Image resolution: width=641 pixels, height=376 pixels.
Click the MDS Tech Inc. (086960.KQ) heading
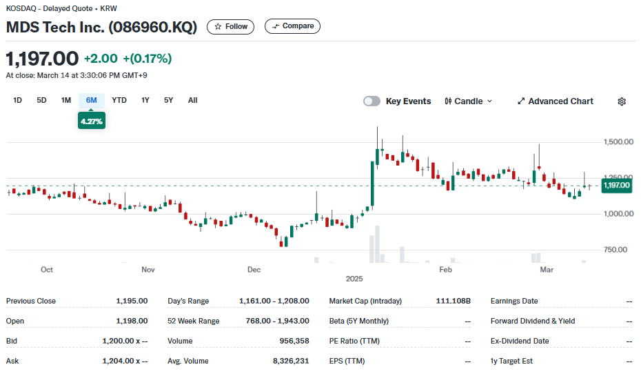[101, 27]
